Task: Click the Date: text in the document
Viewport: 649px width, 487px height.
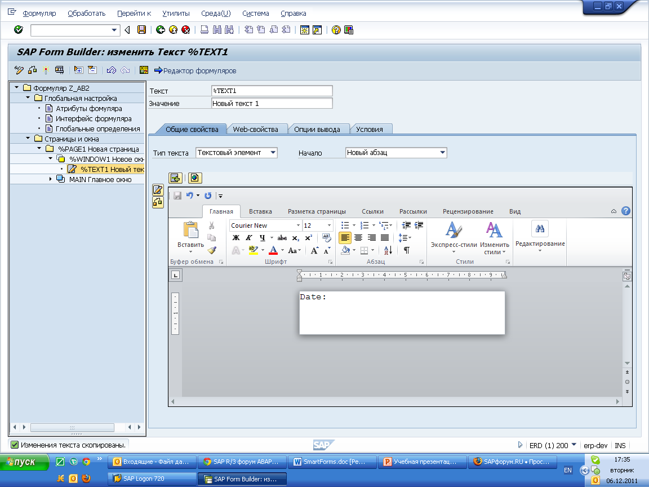Action: tap(313, 297)
